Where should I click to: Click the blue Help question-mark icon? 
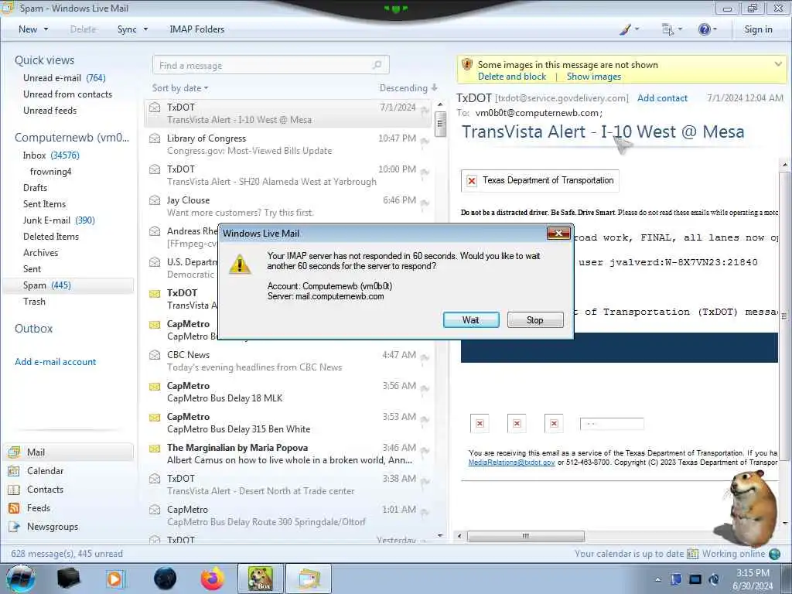[704, 29]
